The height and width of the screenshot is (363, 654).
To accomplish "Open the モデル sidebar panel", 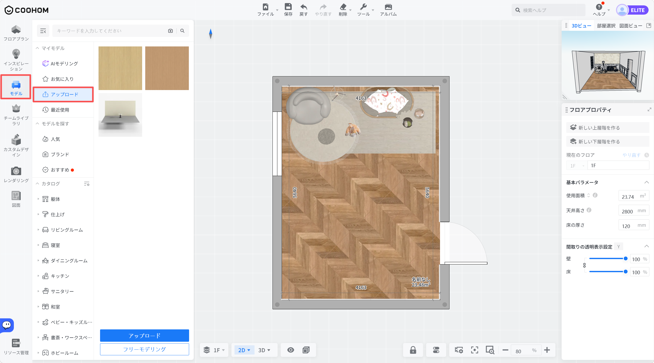I will pos(16,87).
